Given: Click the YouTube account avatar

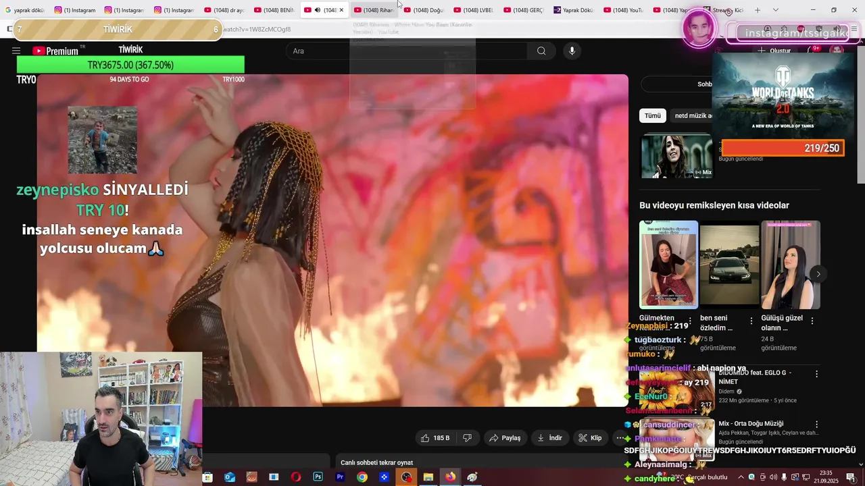Looking at the screenshot, I should click(837, 51).
